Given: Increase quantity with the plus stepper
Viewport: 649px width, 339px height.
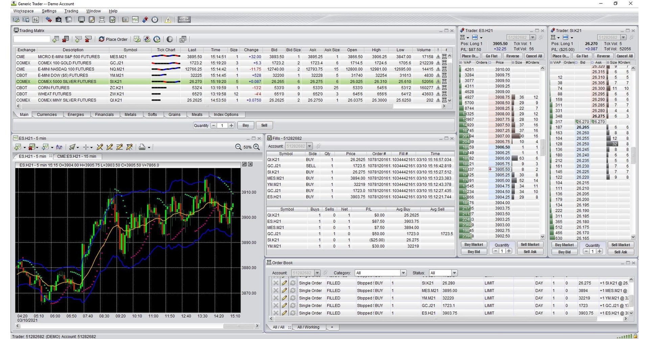Looking at the screenshot, I should 231,125.
